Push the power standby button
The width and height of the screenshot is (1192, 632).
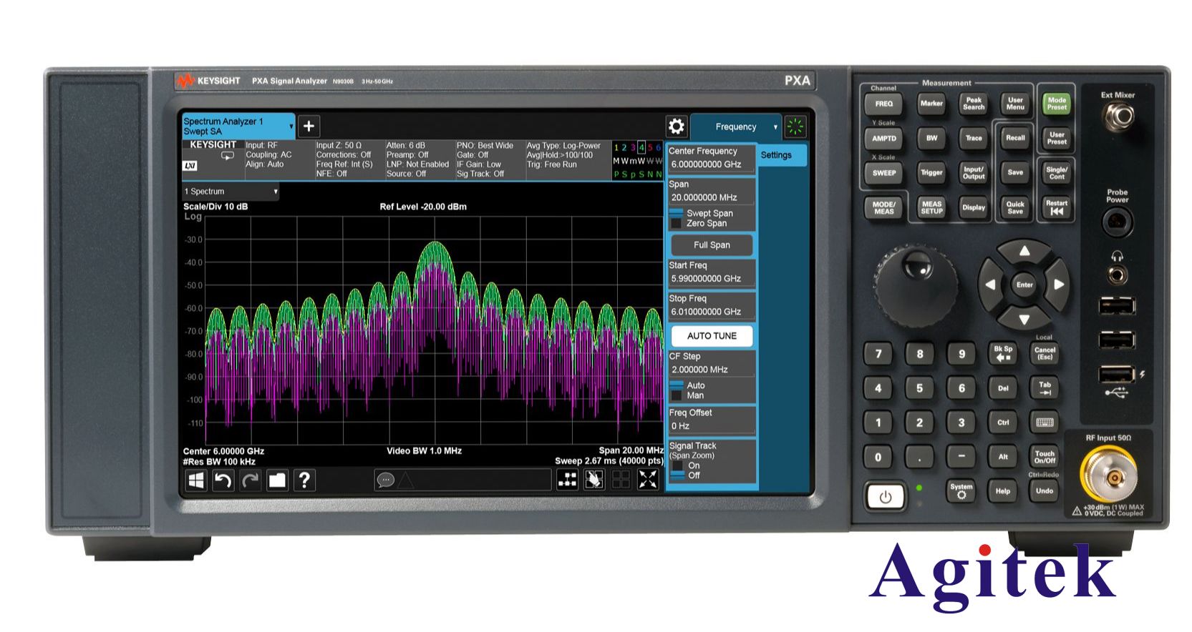(x=886, y=497)
